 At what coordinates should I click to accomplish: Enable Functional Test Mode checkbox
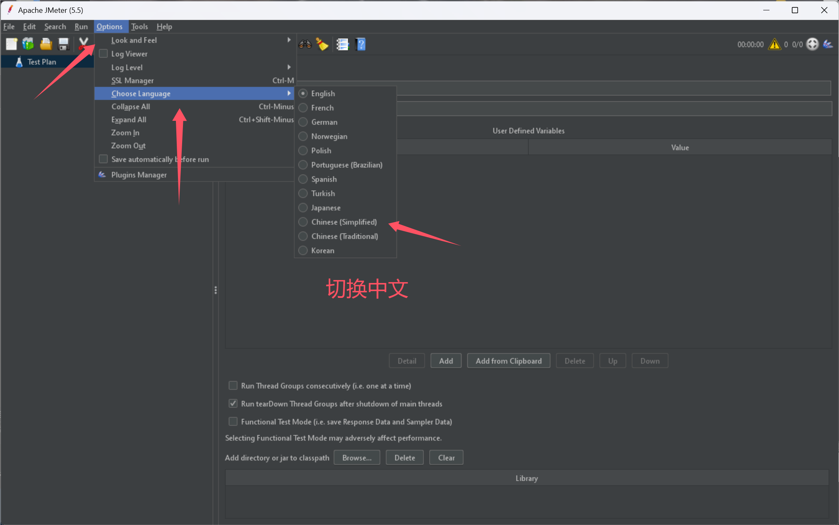233,422
